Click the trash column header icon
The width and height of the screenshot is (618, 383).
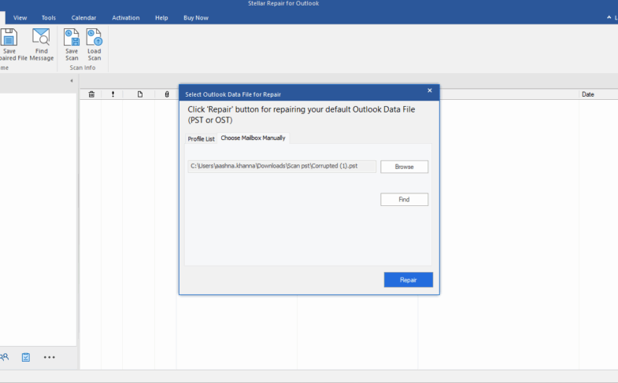(91, 94)
